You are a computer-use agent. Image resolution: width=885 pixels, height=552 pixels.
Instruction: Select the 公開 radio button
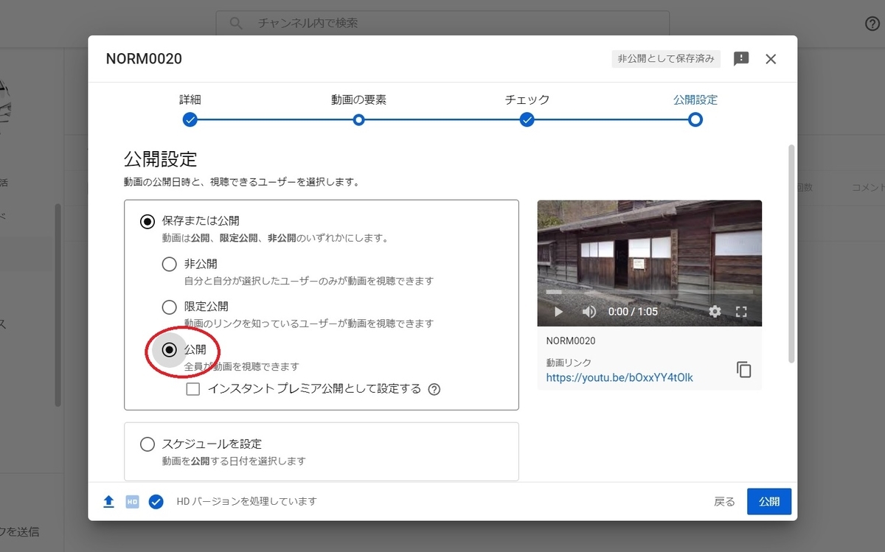point(170,349)
